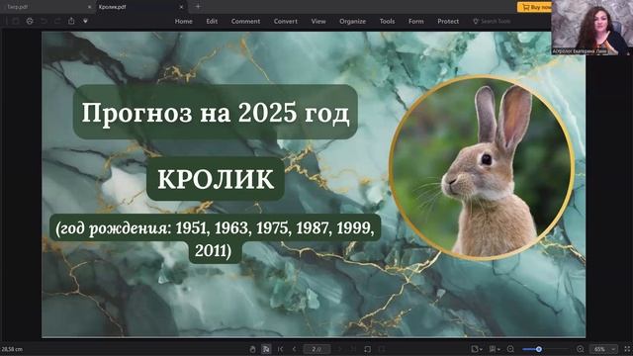The image size is (633, 356).
Task: Click the 'Прогноз на 2025 год' heading
Action: tap(216, 113)
